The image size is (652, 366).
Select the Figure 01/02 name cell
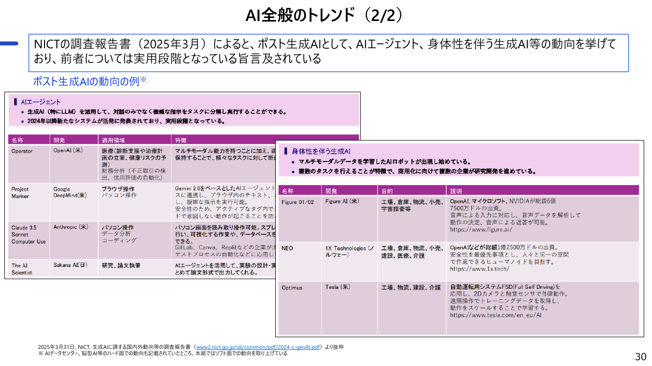[x=300, y=219]
